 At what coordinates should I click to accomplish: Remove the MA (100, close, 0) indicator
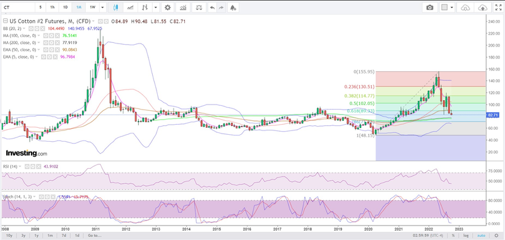click(57, 36)
